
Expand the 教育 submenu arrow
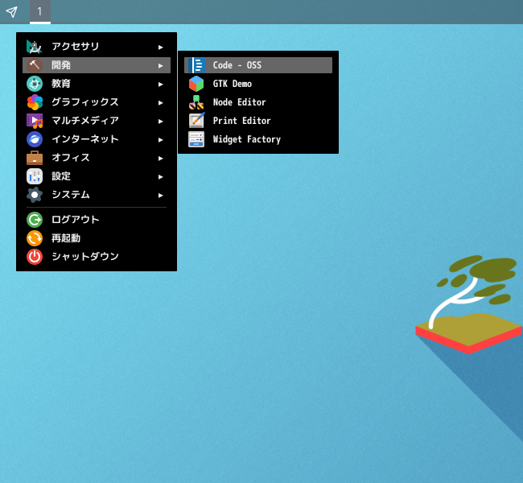point(161,84)
